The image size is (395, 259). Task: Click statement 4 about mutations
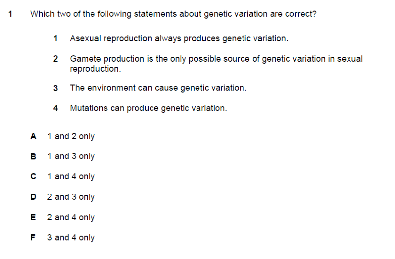[x=148, y=108]
